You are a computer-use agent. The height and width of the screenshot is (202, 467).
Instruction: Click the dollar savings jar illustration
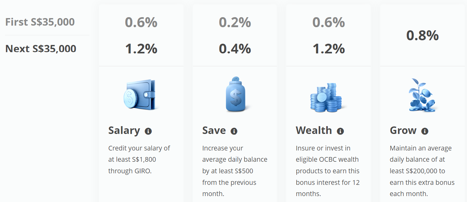click(236, 94)
